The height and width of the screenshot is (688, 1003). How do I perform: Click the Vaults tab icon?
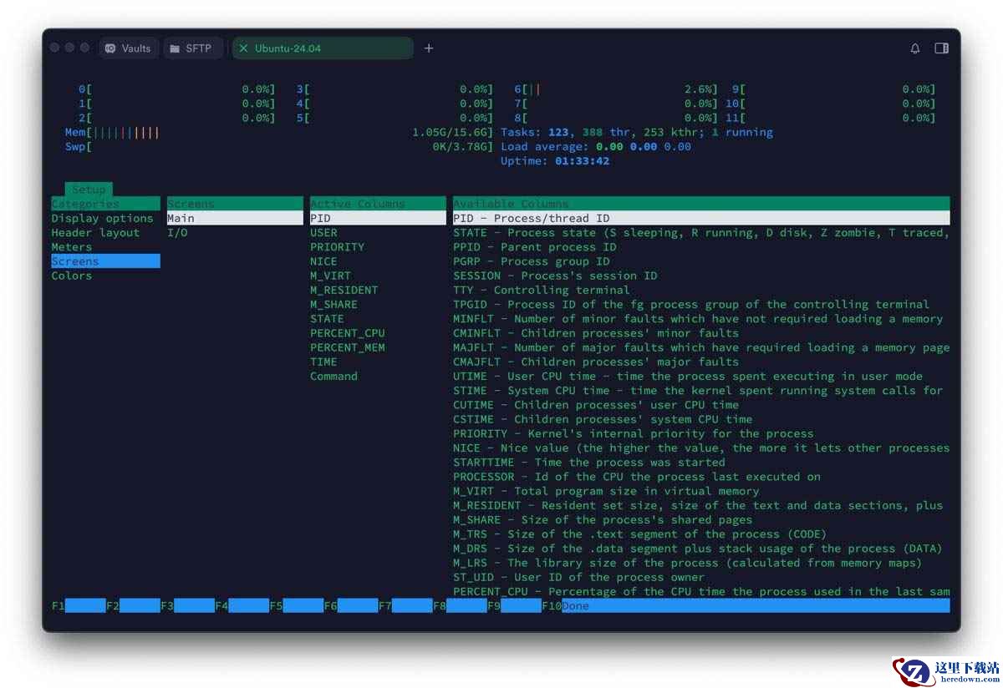(x=110, y=48)
